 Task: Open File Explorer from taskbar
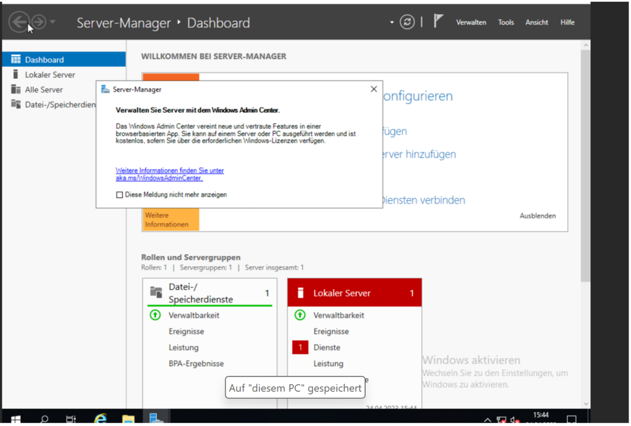128,419
